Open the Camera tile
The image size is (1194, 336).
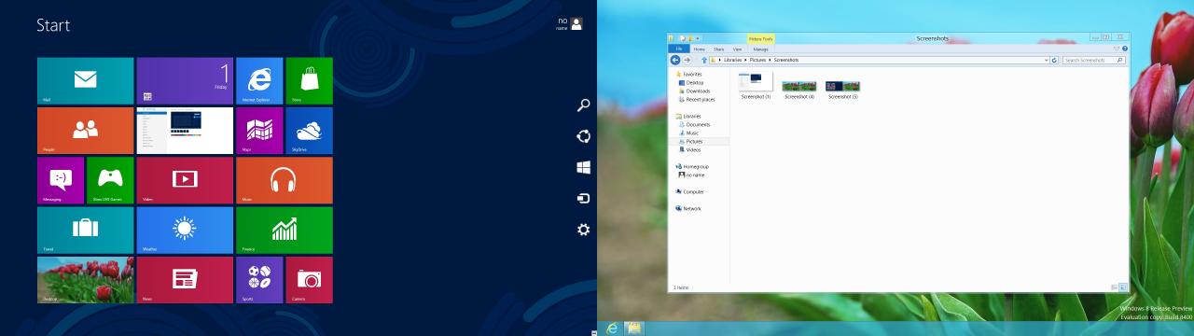309,280
